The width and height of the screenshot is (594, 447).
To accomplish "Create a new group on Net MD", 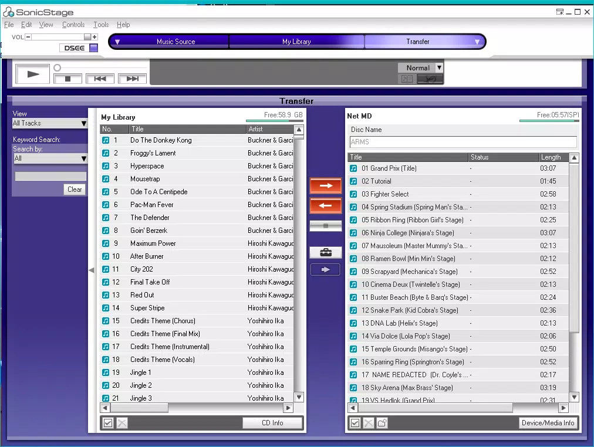I will coord(382,423).
